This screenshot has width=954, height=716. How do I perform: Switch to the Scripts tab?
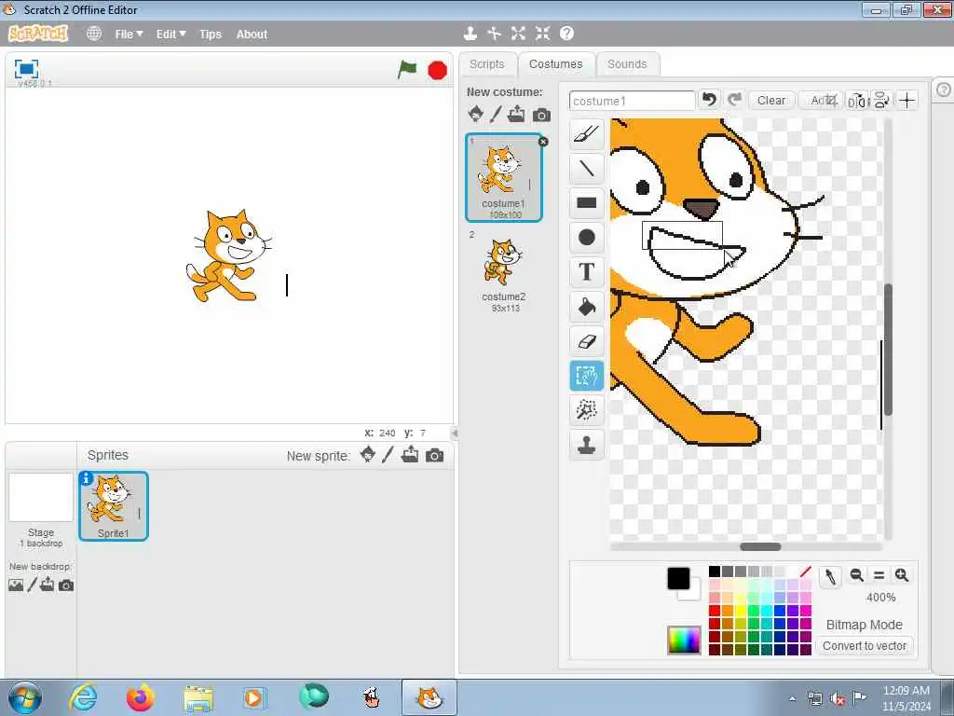[486, 64]
